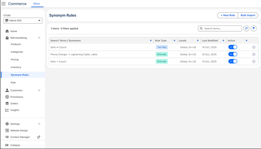Click the Collapse sidebar arrow icon
This screenshot has width=261, height=149.
tap(7, 145)
